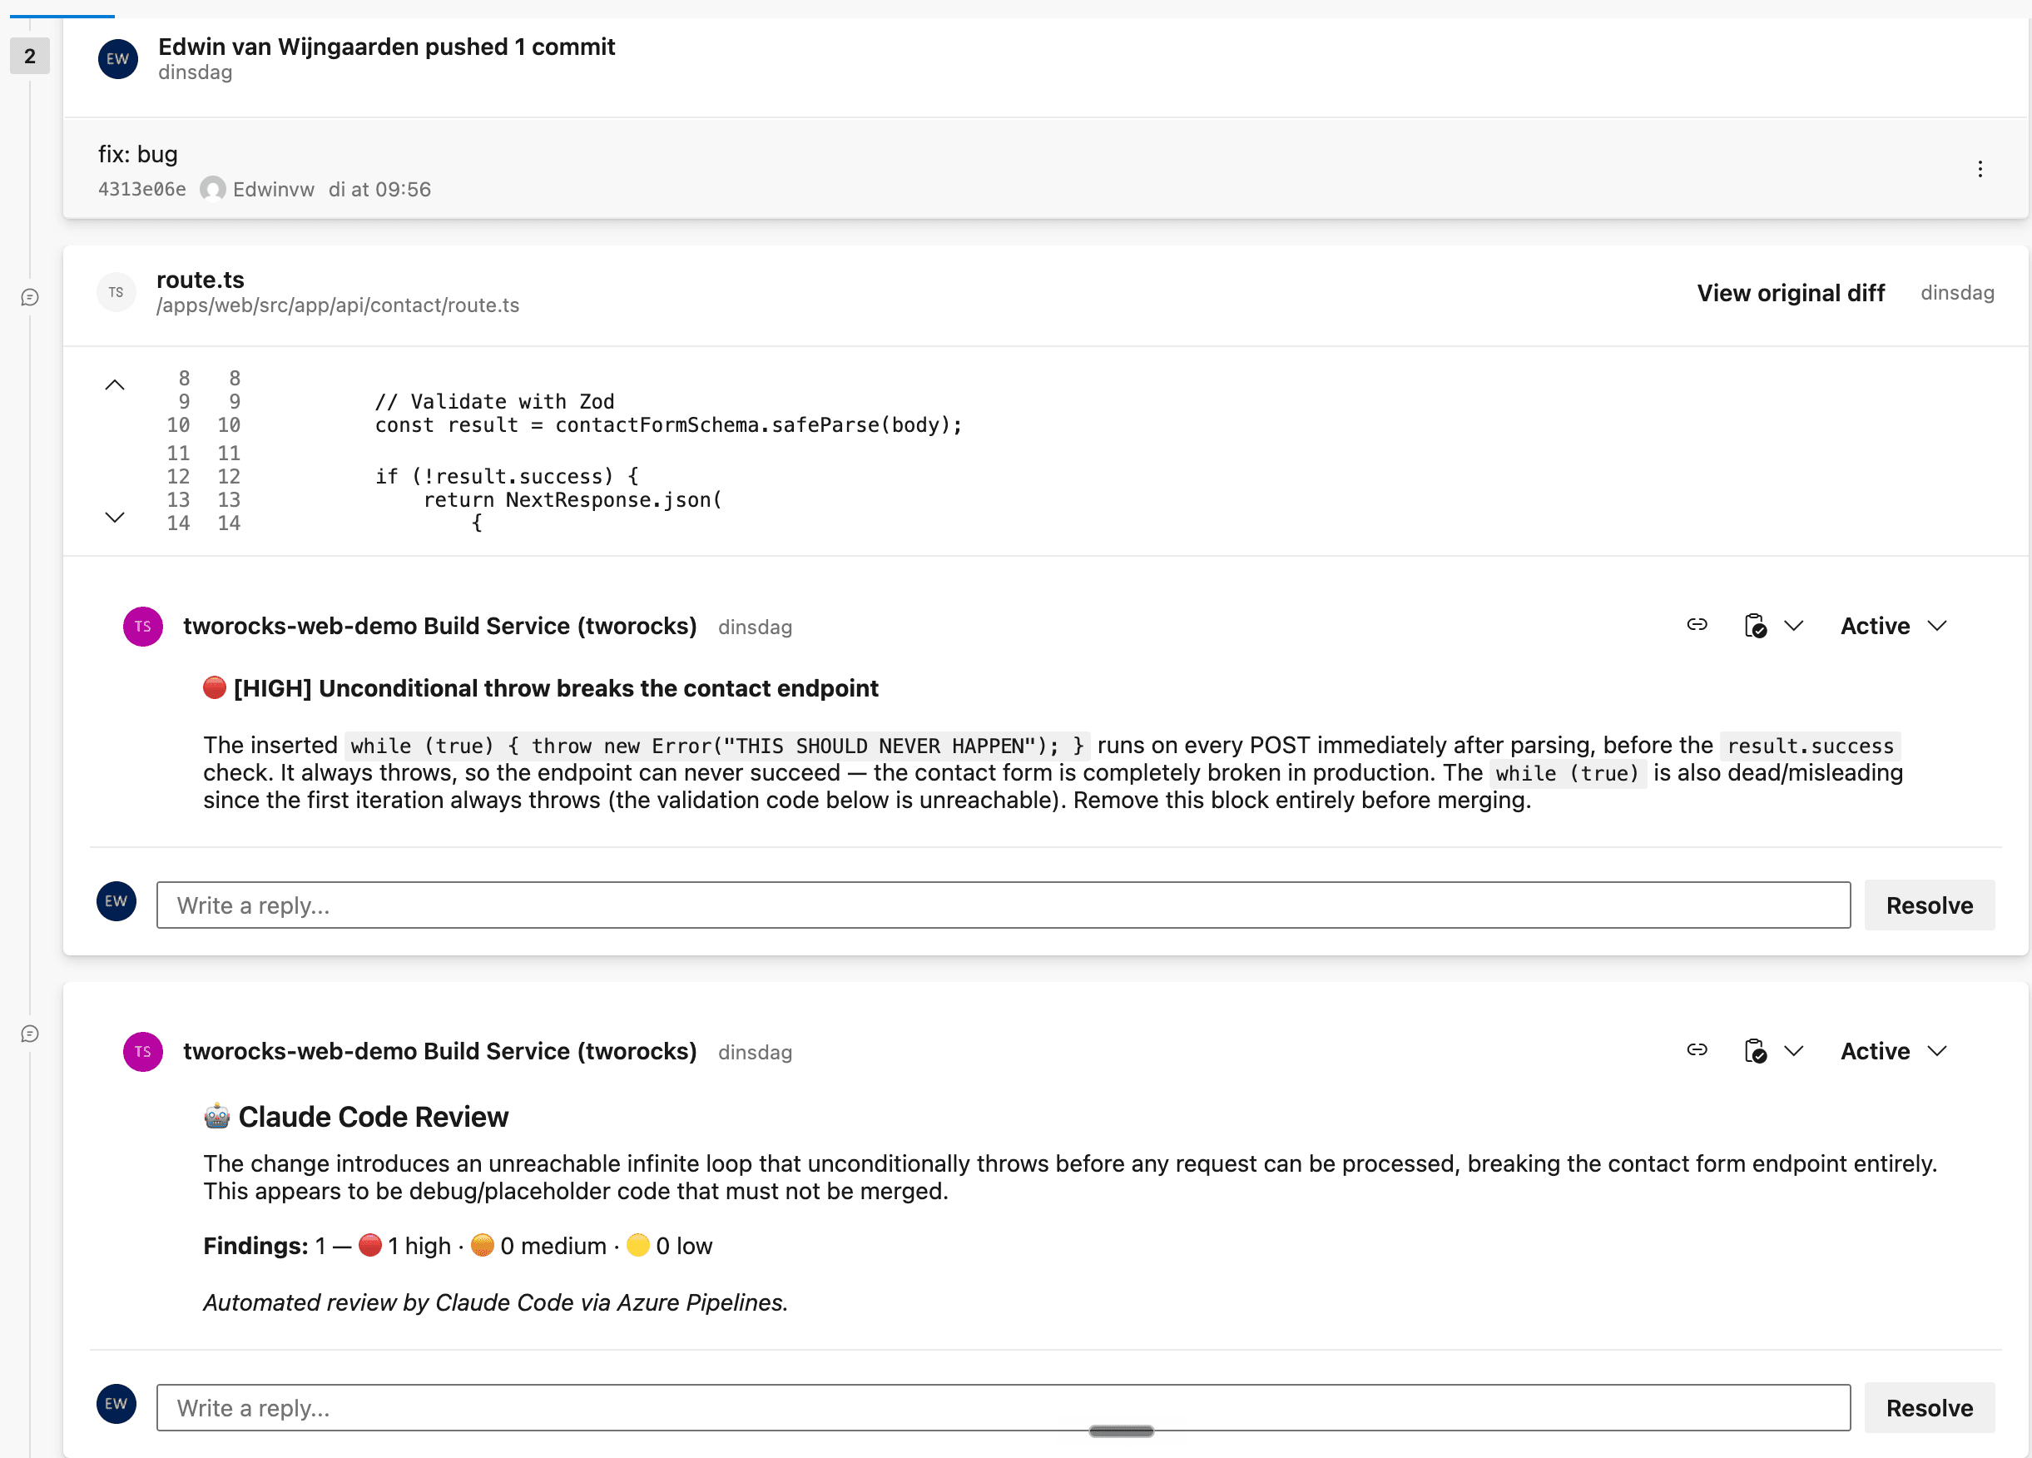Screen dimensions: 2032x1458
Task: Open clipboard dropdown chevron on Claude review
Action: 1794,1050
